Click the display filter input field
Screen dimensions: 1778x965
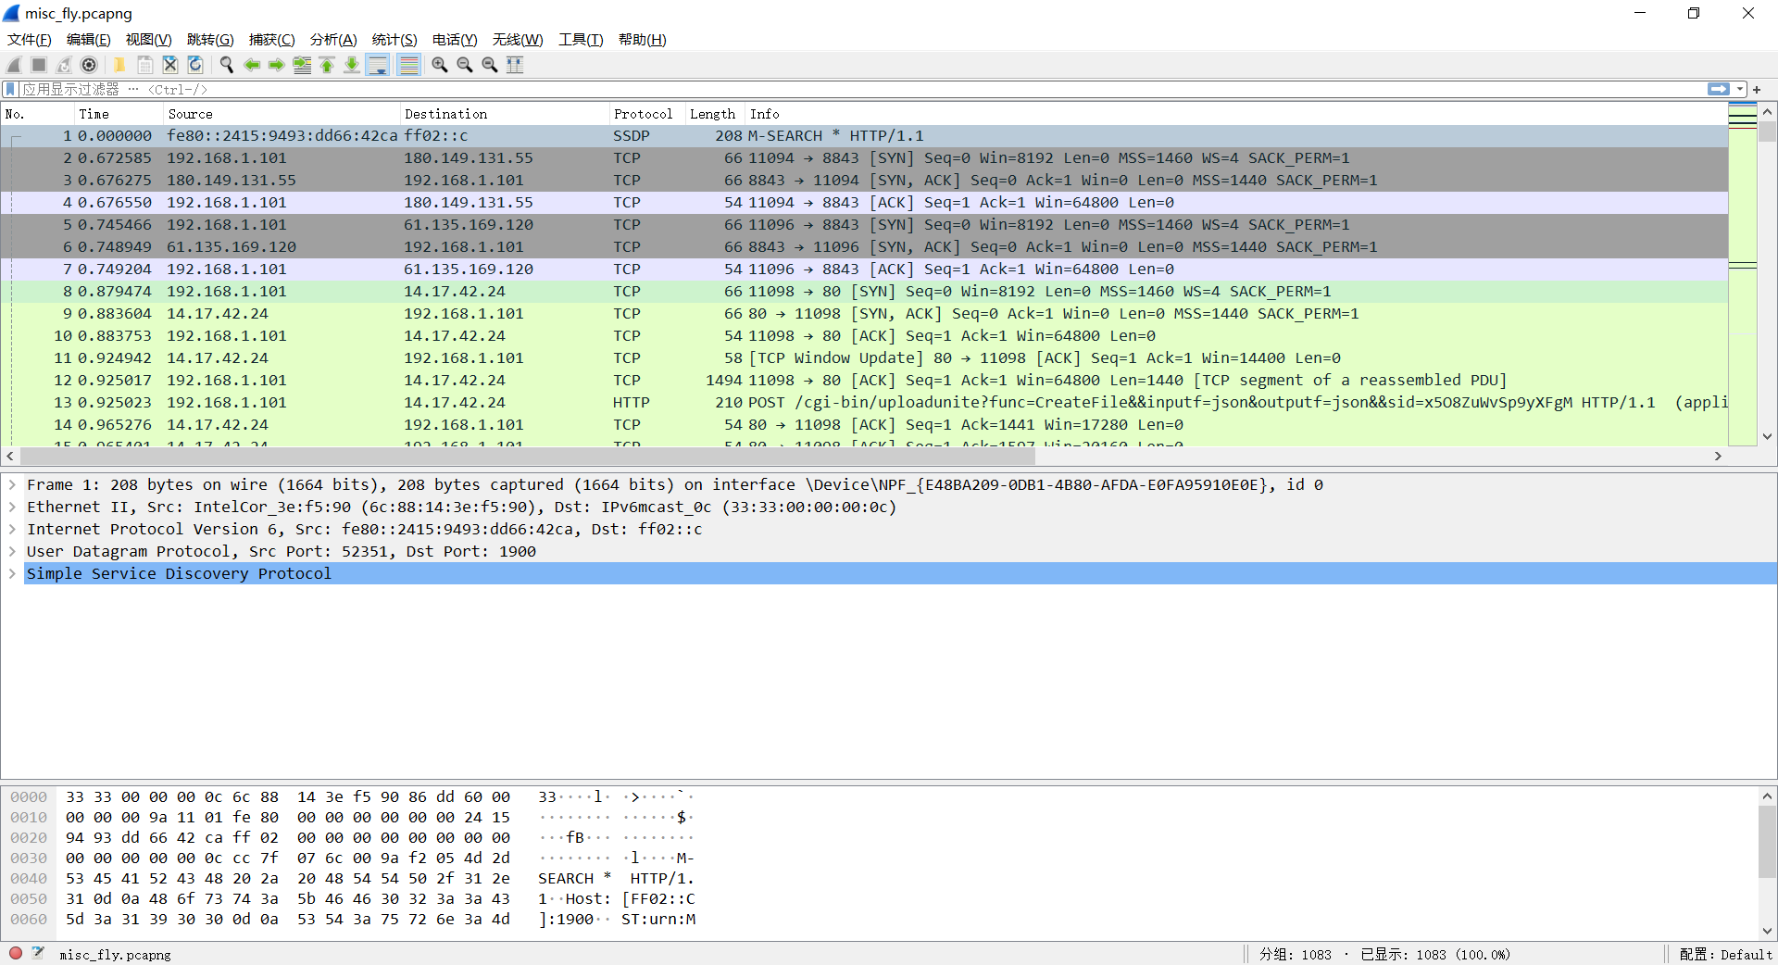pyautogui.click(x=861, y=89)
